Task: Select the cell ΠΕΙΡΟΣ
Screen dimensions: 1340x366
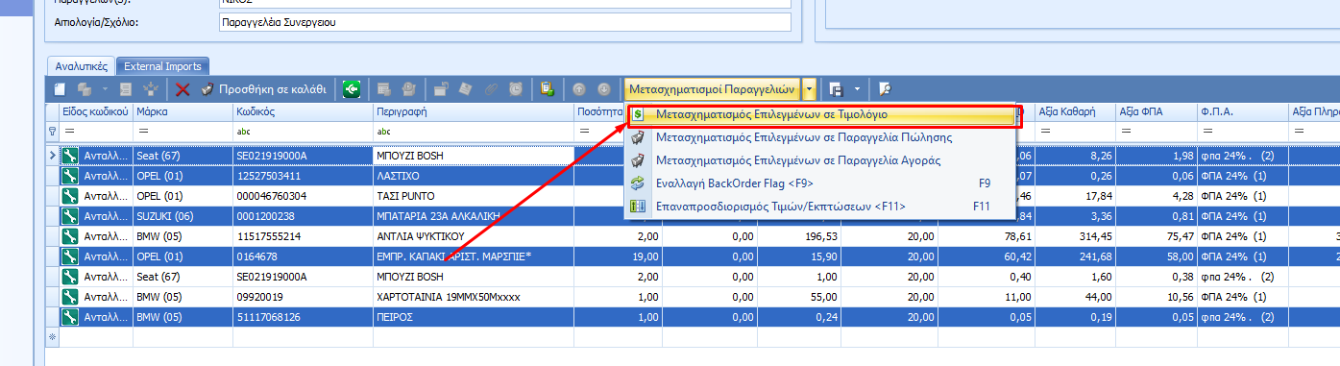Action: (x=473, y=317)
